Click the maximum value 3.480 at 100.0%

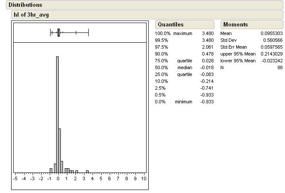pyautogui.click(x=207, y=33)
